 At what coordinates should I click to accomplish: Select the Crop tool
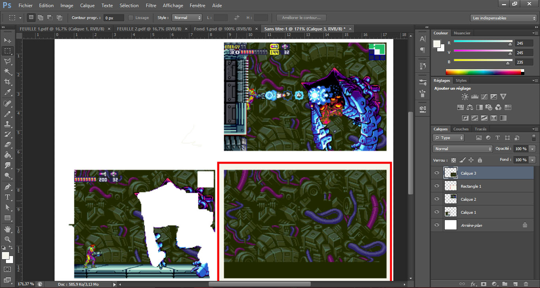click(8, 82)
